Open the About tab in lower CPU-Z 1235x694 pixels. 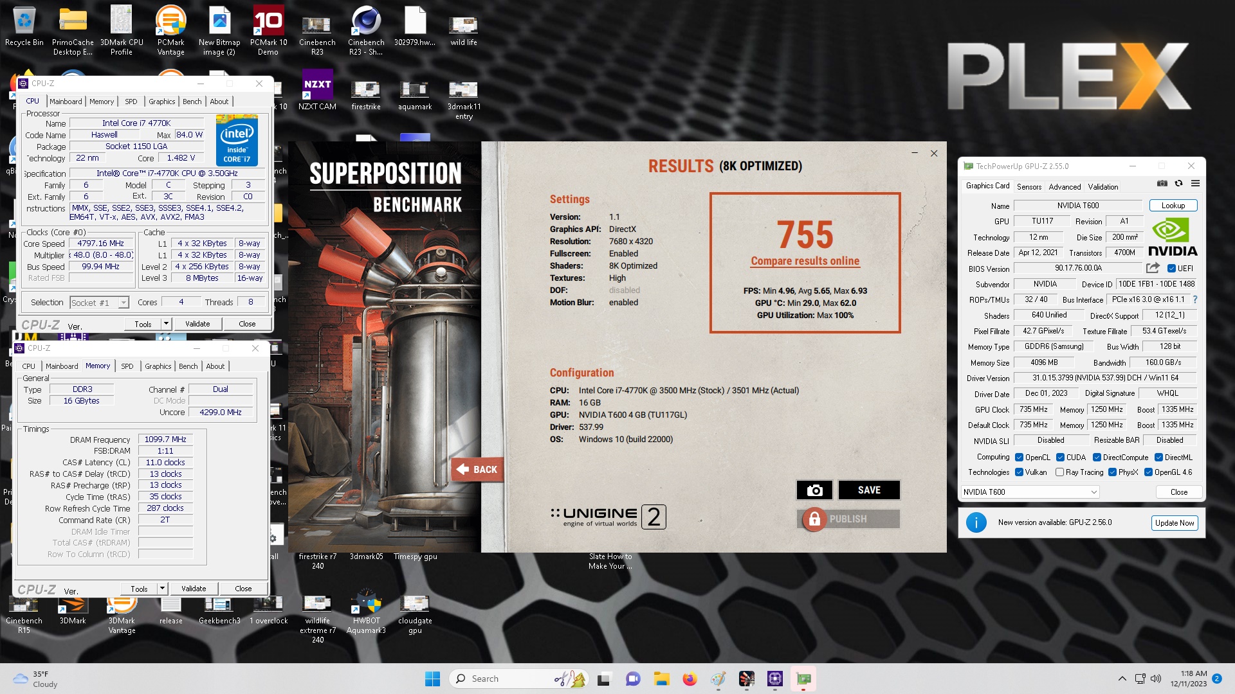[215, 366]
